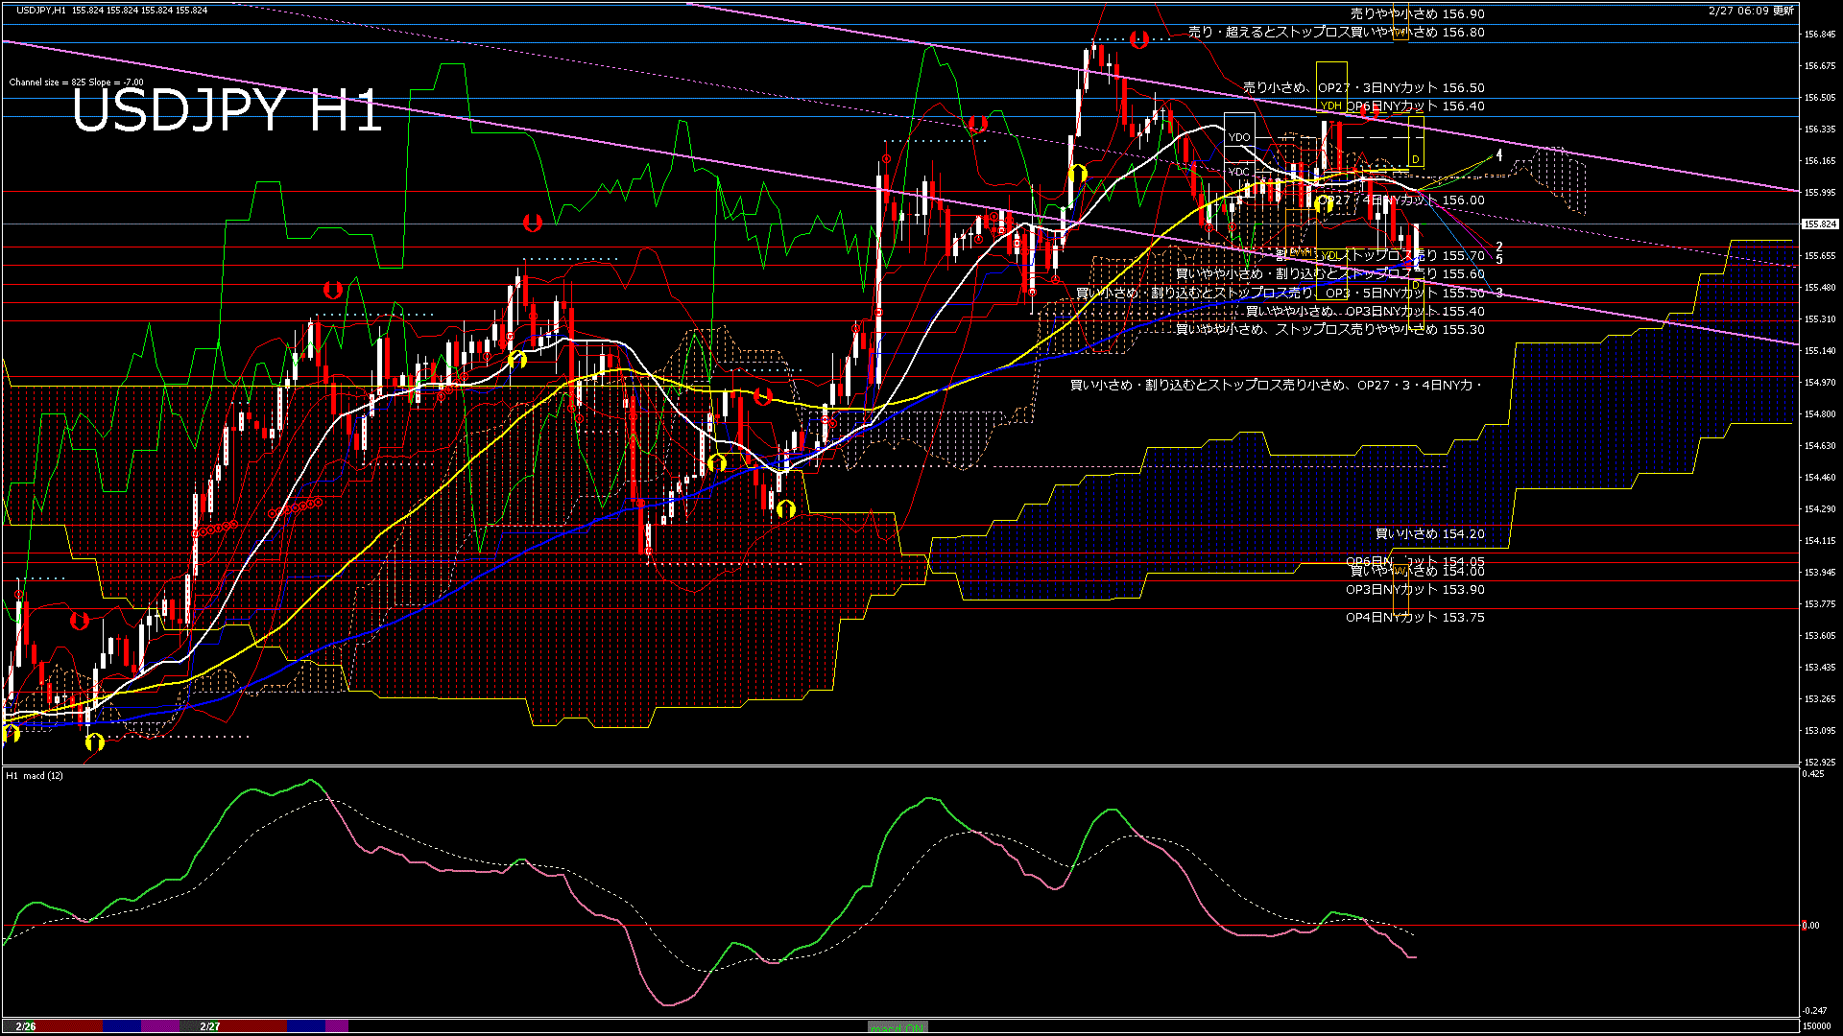Click the yellow marker beside the OP27・4日NYカット 156.00 label

pyautogui.click(x=1324, y=203)
